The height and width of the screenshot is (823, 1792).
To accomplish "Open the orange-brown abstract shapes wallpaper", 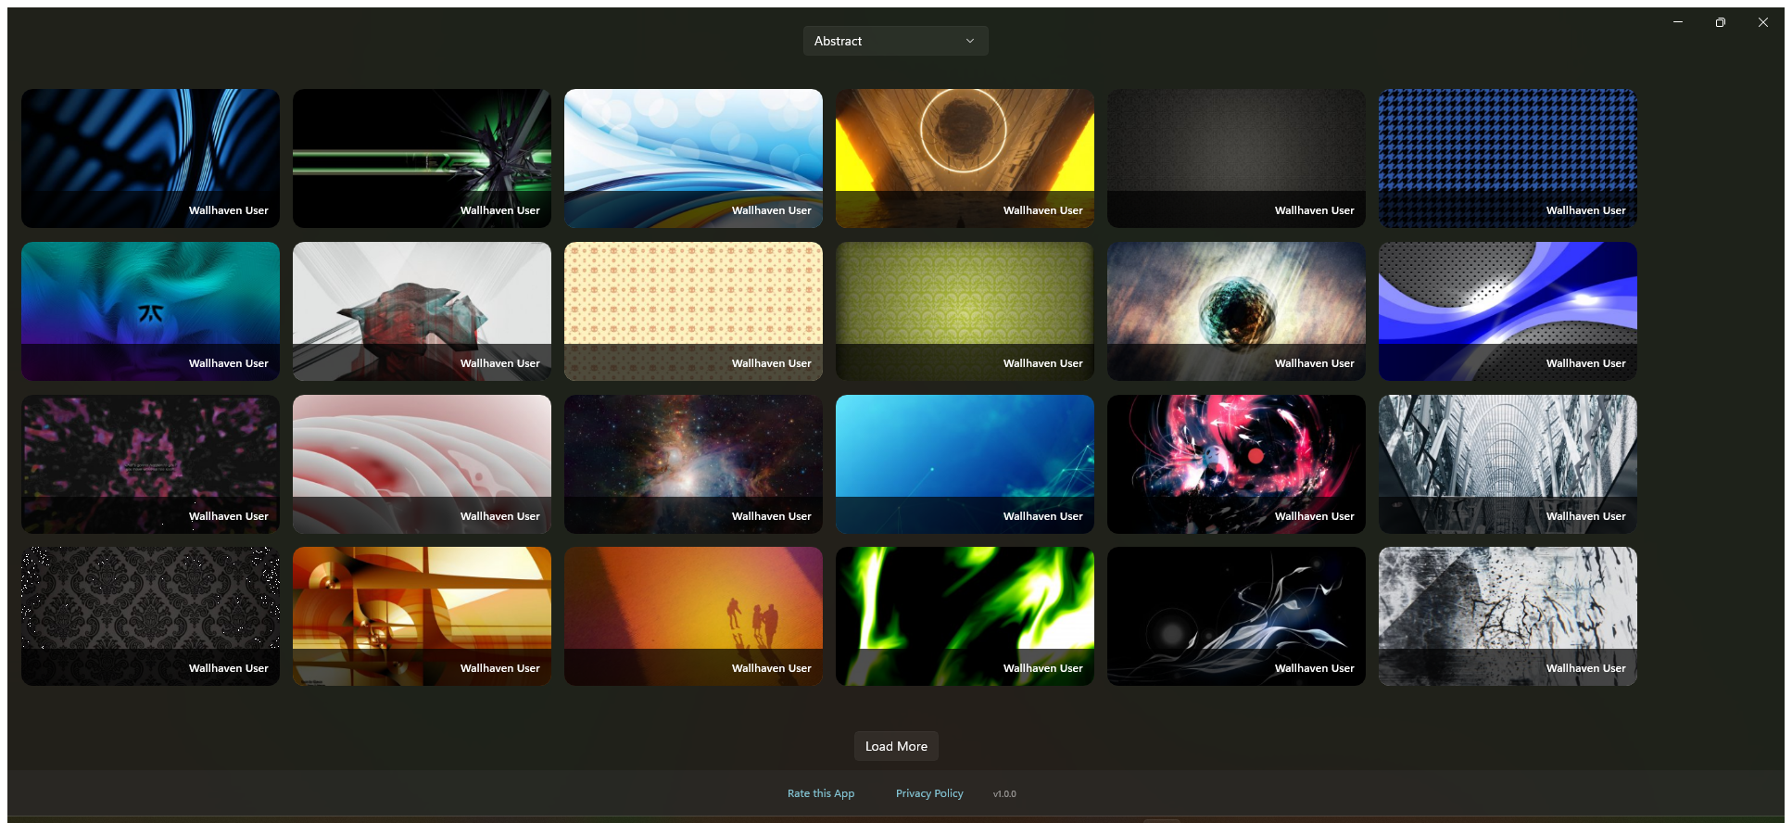I will coord(422,616).
